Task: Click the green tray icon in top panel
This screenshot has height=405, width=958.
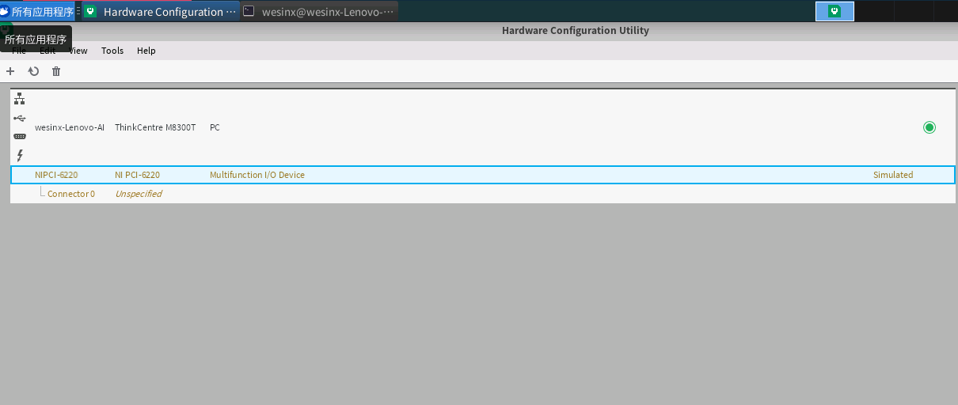Action: coord(834,11)
